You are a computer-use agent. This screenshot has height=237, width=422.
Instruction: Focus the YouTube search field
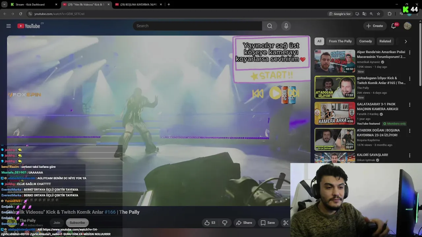click(197, 26)
